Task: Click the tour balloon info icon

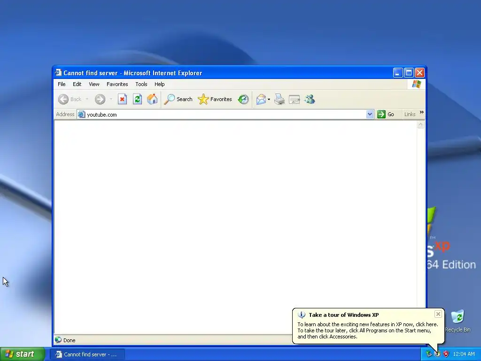Action: click(x=302, y=314)
